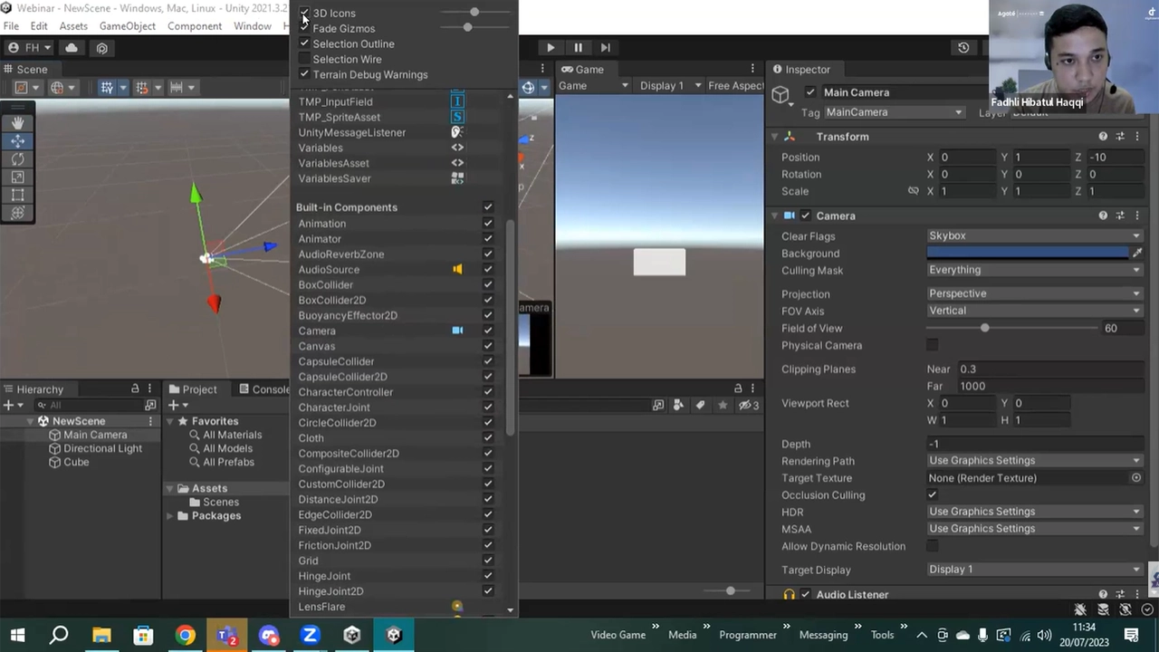Uncheck the Animator gizmo checkbox
The height and width of the screenshot is (652, 1159).
488,239
